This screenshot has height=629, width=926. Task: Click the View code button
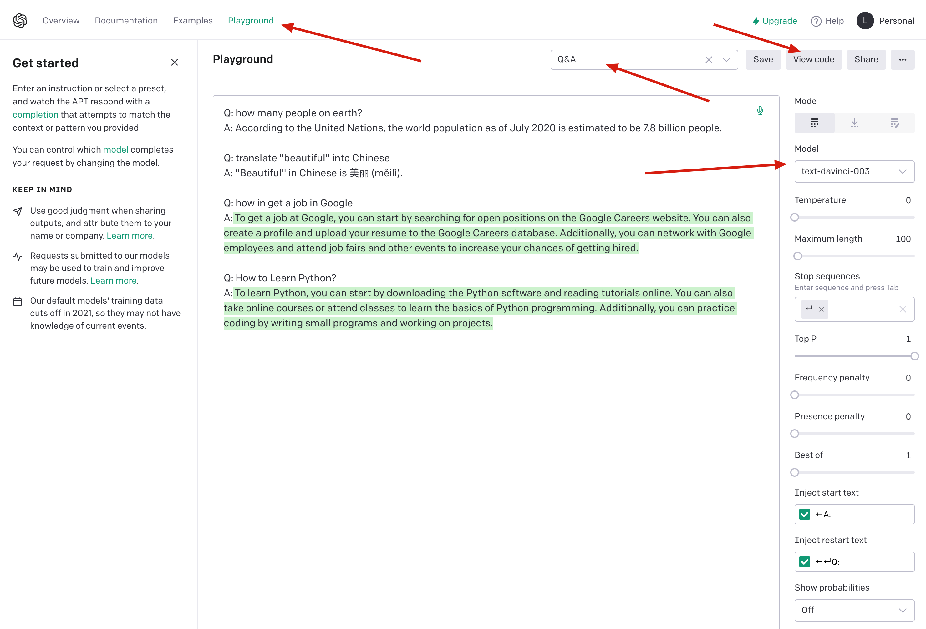pos(813,60)
